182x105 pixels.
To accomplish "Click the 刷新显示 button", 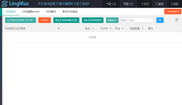I will coord(112,20).
